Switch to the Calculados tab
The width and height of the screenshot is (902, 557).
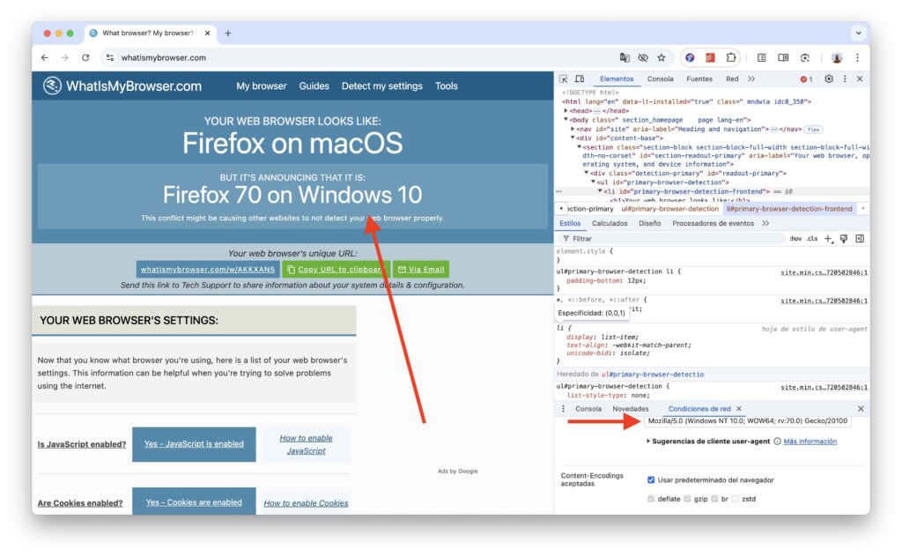click(610, 223)
